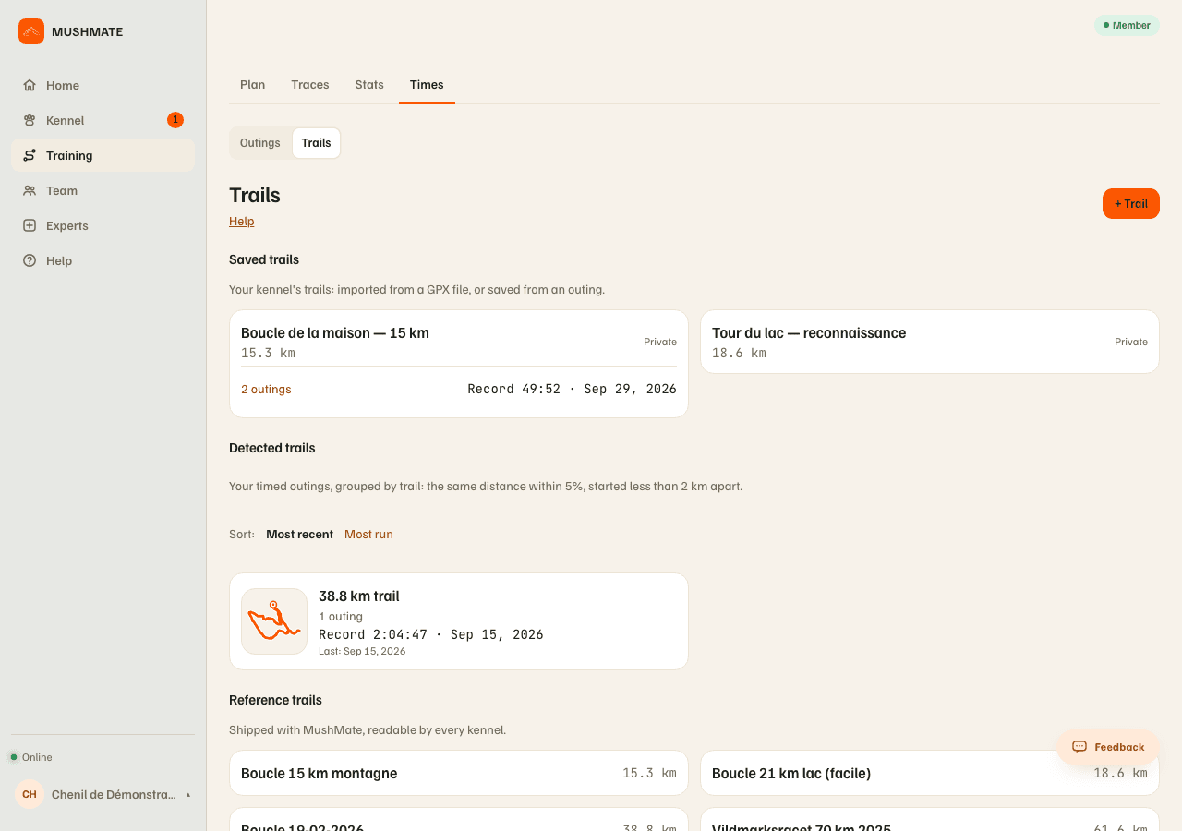Click Record 49:52 · Sep 29, 2026 text
The image size is (1182, 831).
pos(572,390)
